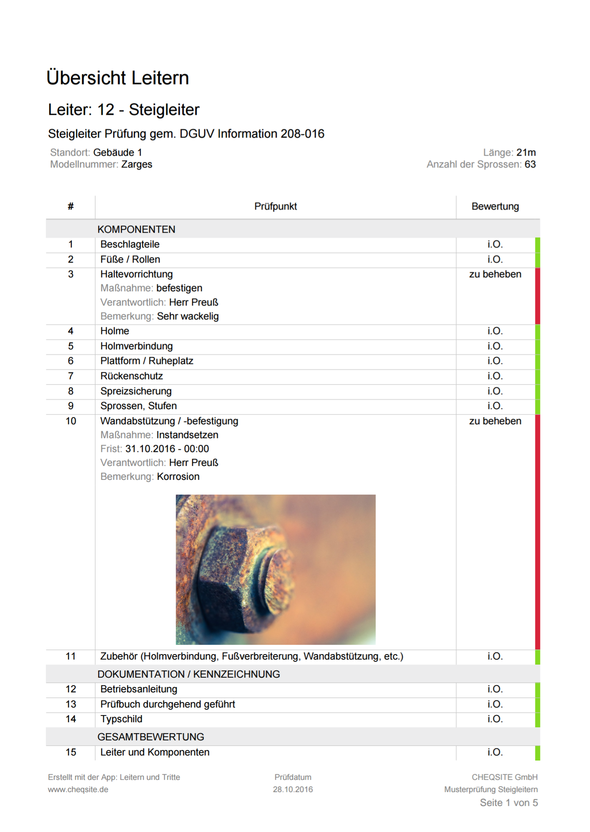
Task: Open the www.cheqsite.de link in footer
Action: pos(78,789)
